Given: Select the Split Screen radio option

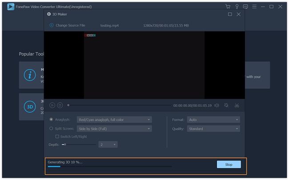Looking at the screenshot, I should click(x=51, y=129).
